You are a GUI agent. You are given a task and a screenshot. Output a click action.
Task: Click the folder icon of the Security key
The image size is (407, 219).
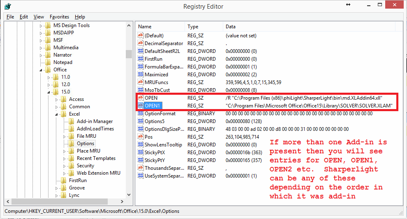click(x=71, y=165)
